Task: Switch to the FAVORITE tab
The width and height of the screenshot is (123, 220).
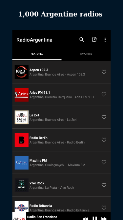Action: pyautogui.click(x=86, y=54)
